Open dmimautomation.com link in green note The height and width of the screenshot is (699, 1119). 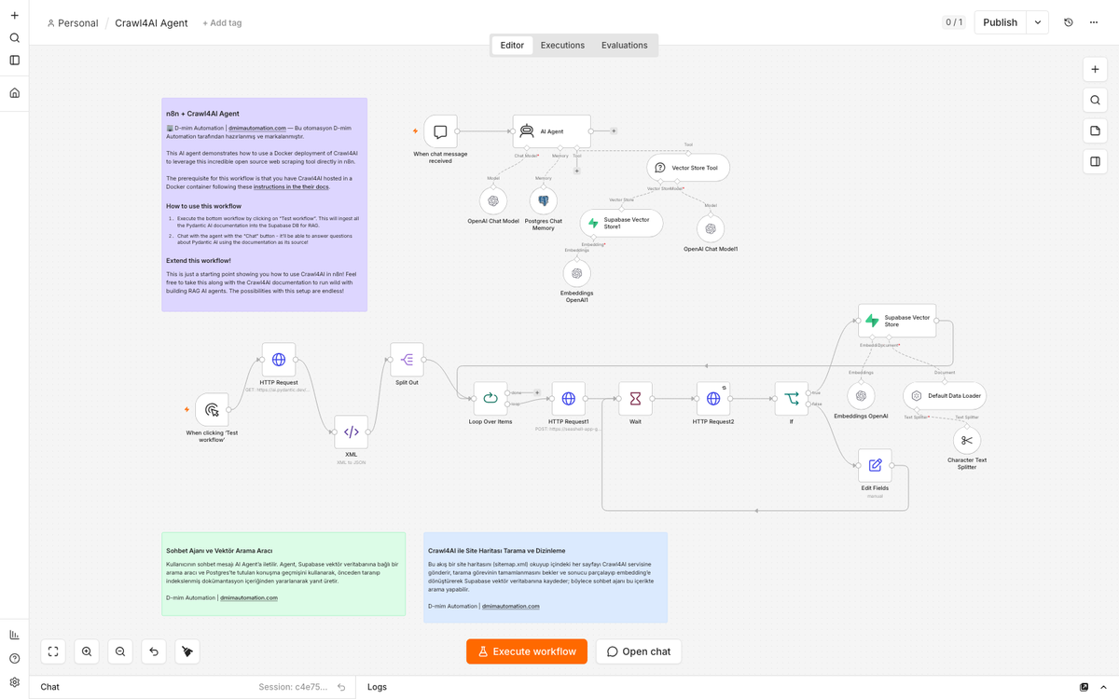249,597
